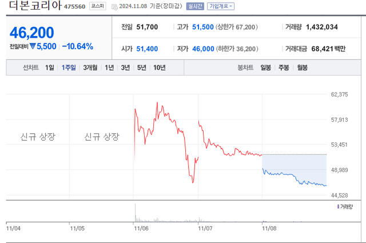Image resolution: width=366 pixels, height=243 pixels.
Task: Click the 코스피 market badge
Action: tap(98, 6)
